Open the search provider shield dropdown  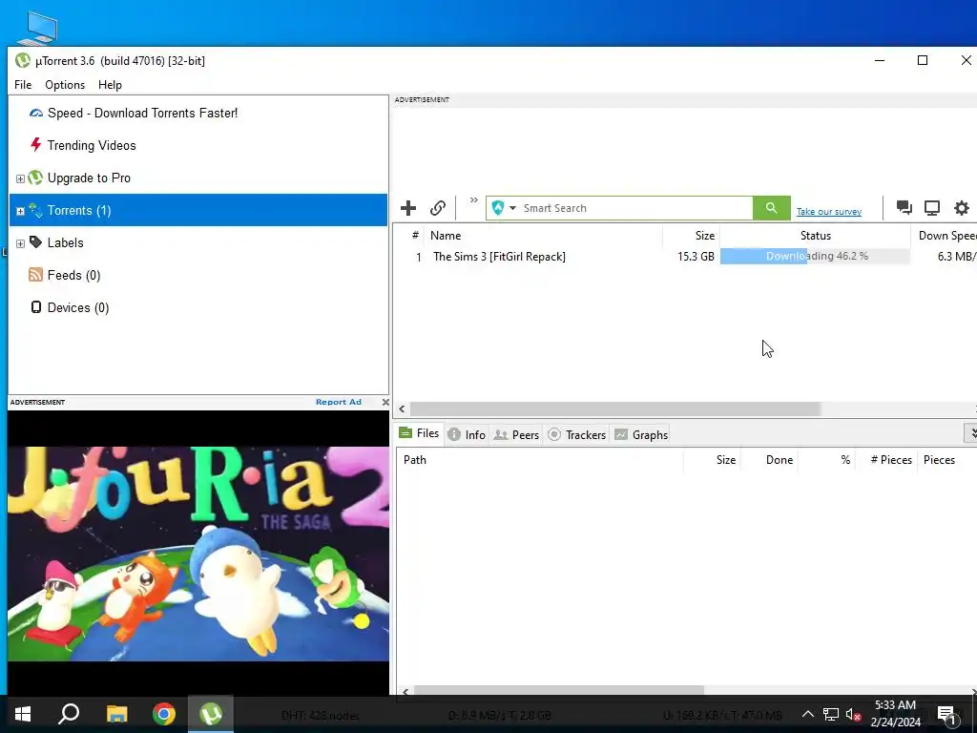(x=504, y=208)
